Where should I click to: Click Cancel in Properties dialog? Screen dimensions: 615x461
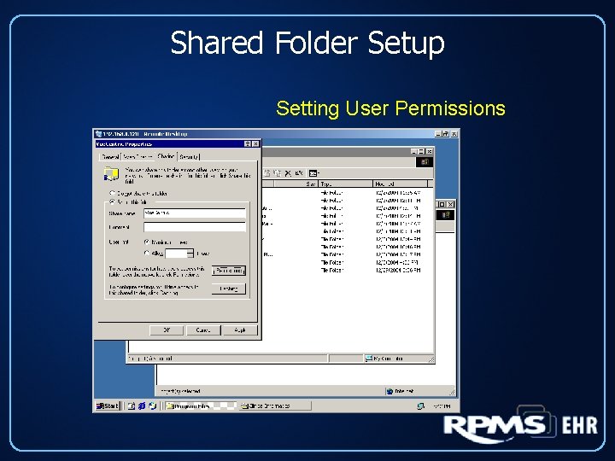[x=203, y=330]
